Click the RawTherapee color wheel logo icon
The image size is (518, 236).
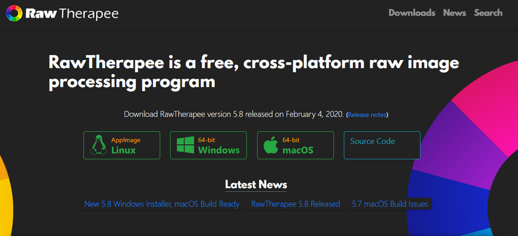click(x=14, y=13)
